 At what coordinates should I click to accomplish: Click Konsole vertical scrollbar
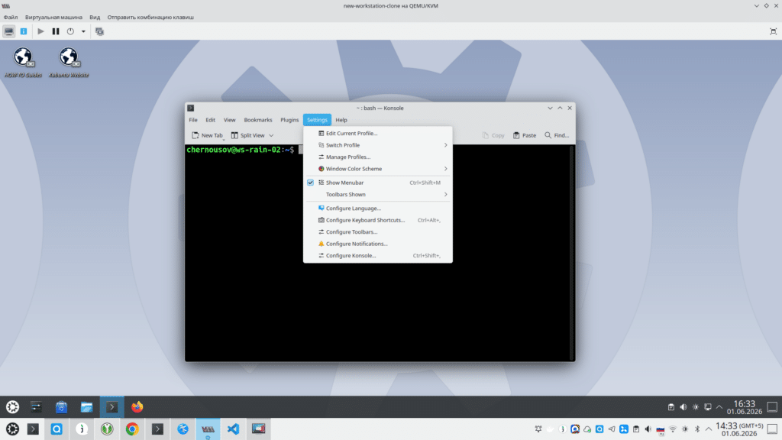tap(572, 252)
